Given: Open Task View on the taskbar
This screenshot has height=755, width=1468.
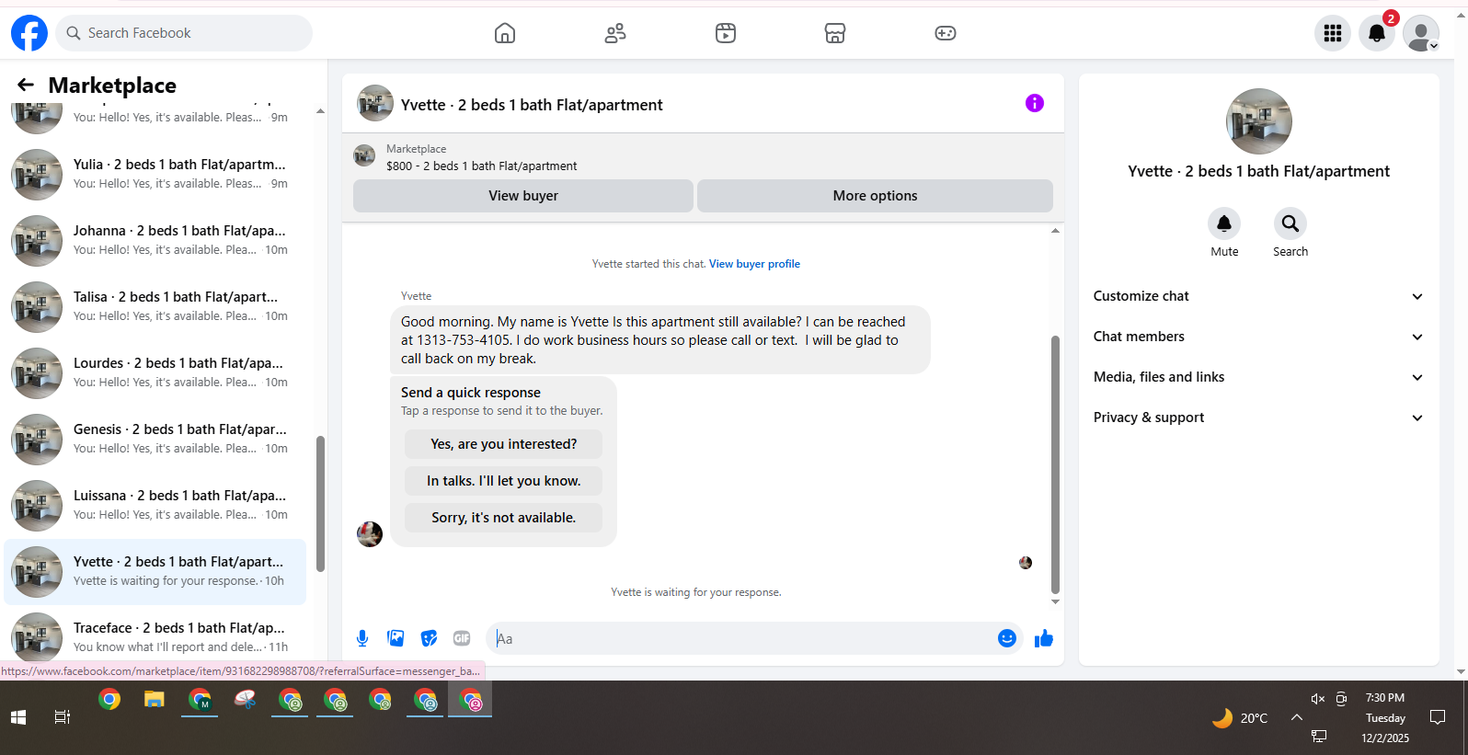Looking at the screenshot, I should click(63, 716).
